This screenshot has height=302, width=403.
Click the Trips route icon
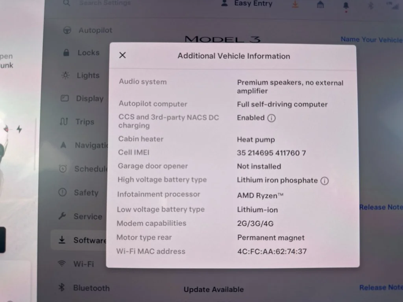64,122
